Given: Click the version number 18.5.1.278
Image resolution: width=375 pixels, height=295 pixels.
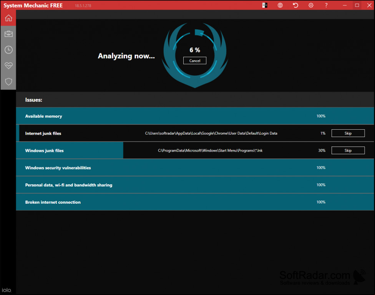Looking at the screenshot, I should pos(83,6).
